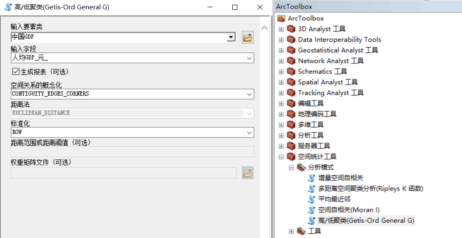Click the 空间统计工具 toolbox icon
The width and height of the screenshot is (462, 238).
(x=291, y=157)
